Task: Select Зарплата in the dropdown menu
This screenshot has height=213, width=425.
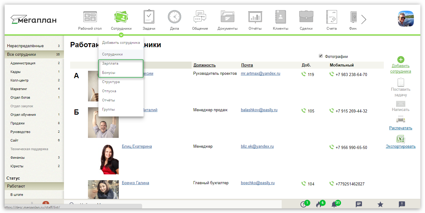Action: point(110,63)
